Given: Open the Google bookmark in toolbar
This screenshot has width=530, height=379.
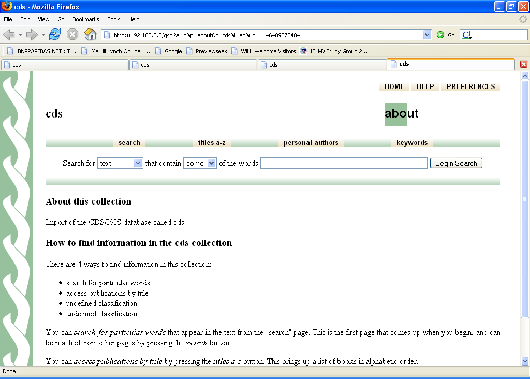Looking at the screenshot, I should [168, 51].
